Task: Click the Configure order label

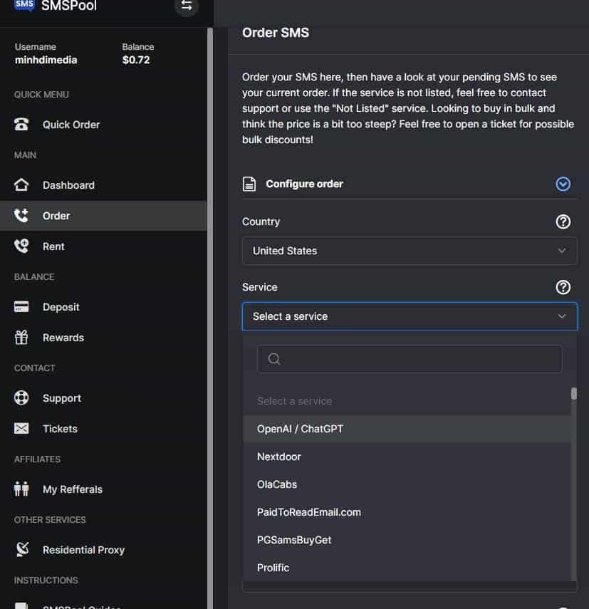Action: coord(304,184)
